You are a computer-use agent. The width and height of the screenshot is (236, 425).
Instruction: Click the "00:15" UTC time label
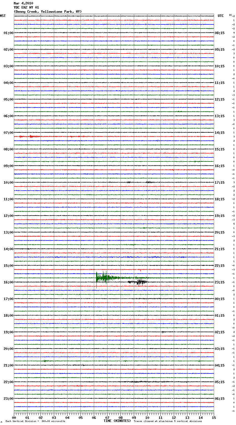pyautogui.click(x=220, y=299)
